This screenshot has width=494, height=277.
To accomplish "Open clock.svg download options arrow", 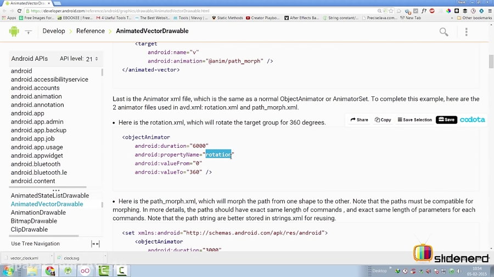I will 105,257.
